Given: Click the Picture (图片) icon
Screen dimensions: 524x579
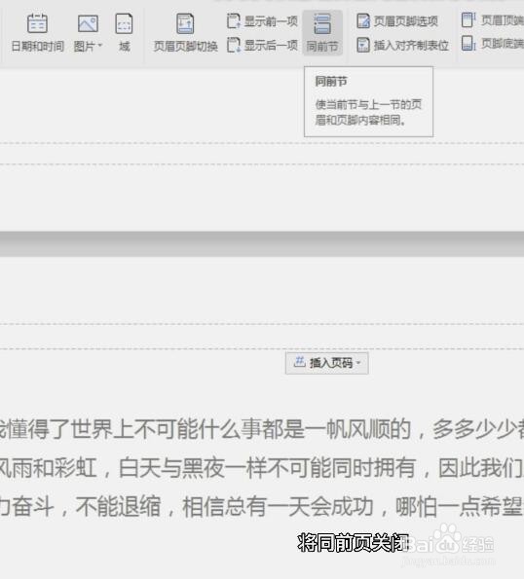Looking at the screenshot, I should 88,23.
